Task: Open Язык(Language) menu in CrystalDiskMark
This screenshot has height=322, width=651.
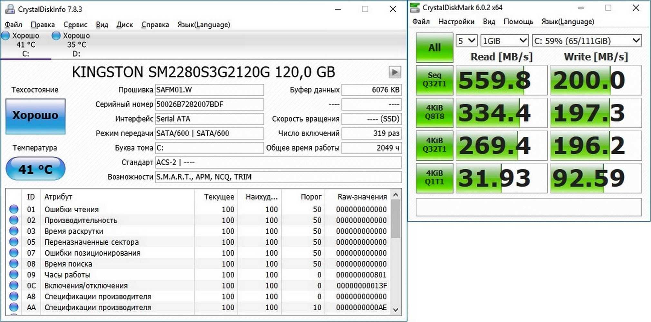Action: pyautogui.click(x=568, y=22)
